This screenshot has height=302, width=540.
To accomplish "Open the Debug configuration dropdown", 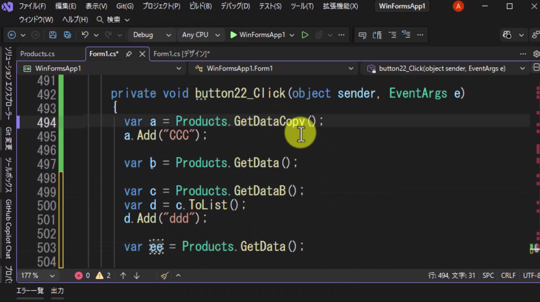I will (x=152, y=35).
